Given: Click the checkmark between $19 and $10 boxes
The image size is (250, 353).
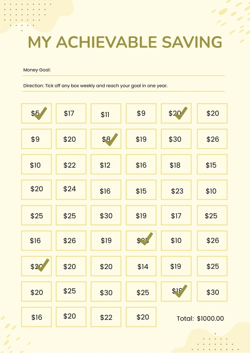Looking at the screenshot, I should [x=146, y=239].
